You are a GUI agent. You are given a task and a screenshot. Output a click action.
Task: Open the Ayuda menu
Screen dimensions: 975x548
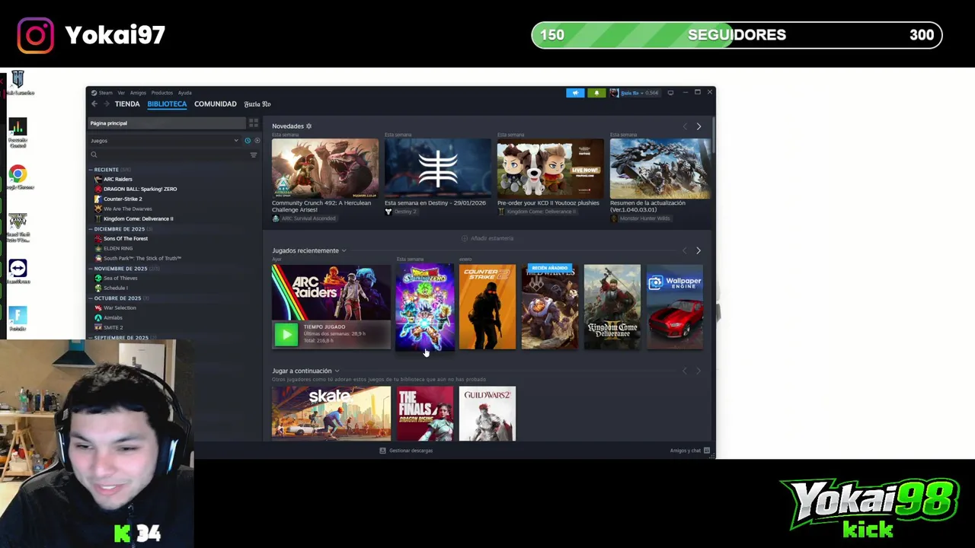pos(185,93)
